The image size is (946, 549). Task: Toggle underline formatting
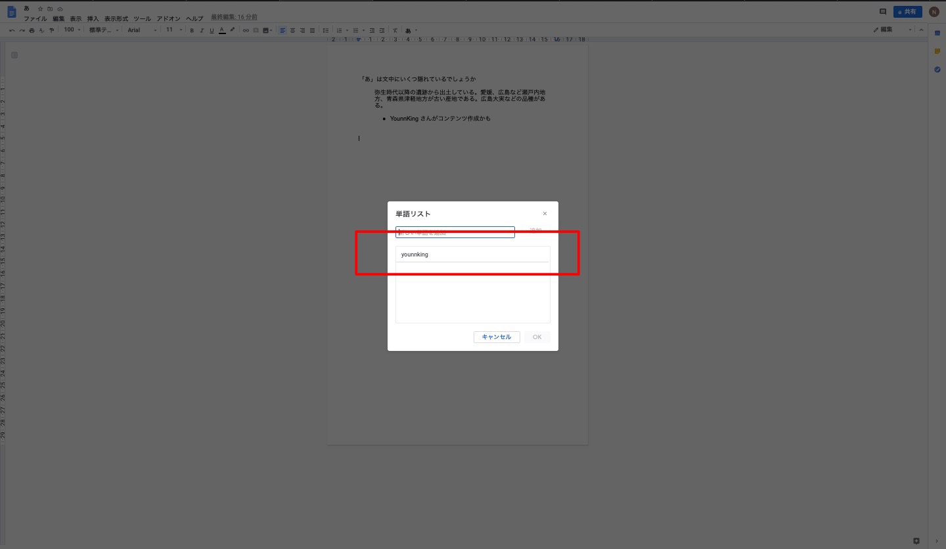pos(212,30)
